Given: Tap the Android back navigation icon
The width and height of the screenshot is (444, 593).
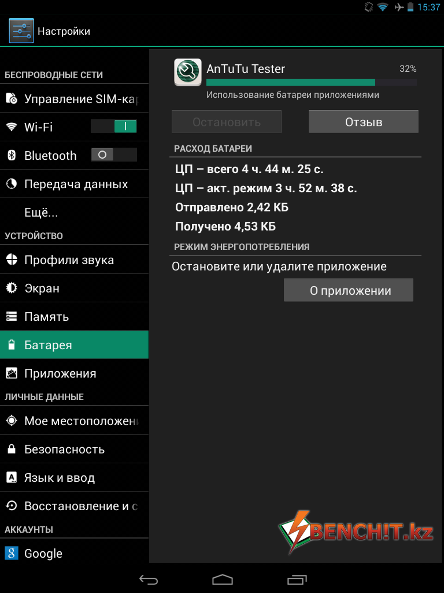Looking at the screenshot, I should tap(149, 579).
